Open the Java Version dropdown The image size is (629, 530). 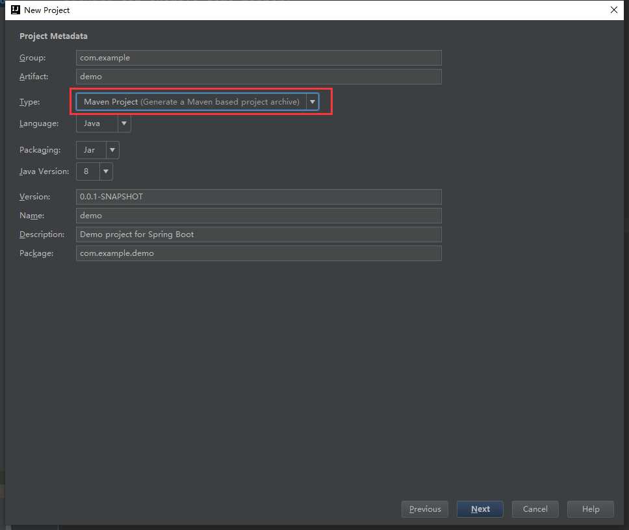94,171
